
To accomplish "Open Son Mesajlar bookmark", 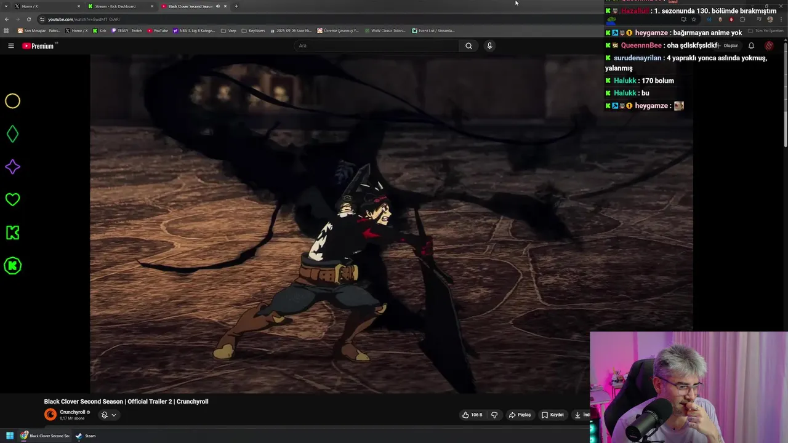I will [40, 31].
